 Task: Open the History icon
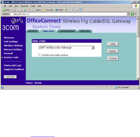coord(66,10)
